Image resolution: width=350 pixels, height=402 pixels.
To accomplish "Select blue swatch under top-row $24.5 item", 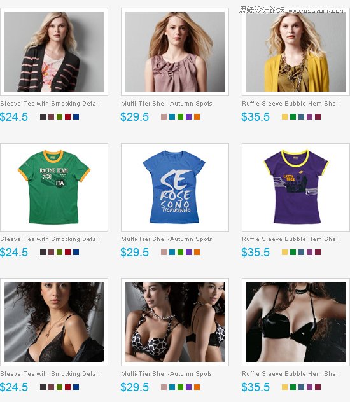I will pos(76,117).
